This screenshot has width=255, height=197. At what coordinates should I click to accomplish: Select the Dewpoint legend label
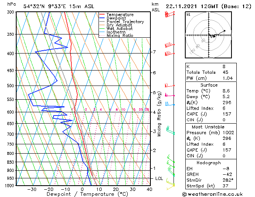tap(116, 18)
